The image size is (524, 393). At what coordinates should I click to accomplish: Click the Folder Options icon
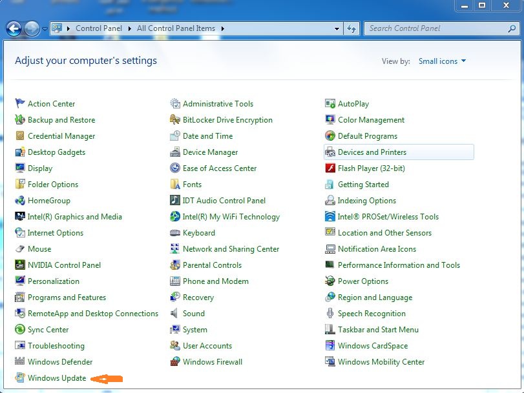pyautogui.click(x=20, y=184)
